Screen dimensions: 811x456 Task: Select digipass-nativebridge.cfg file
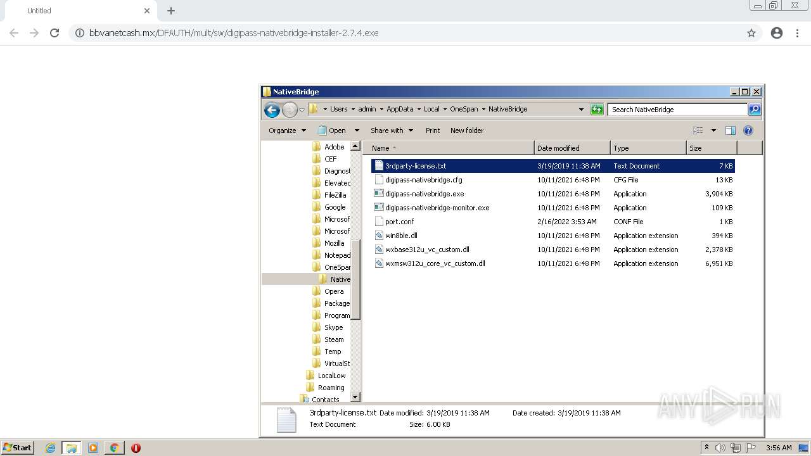tap(552, 180)
